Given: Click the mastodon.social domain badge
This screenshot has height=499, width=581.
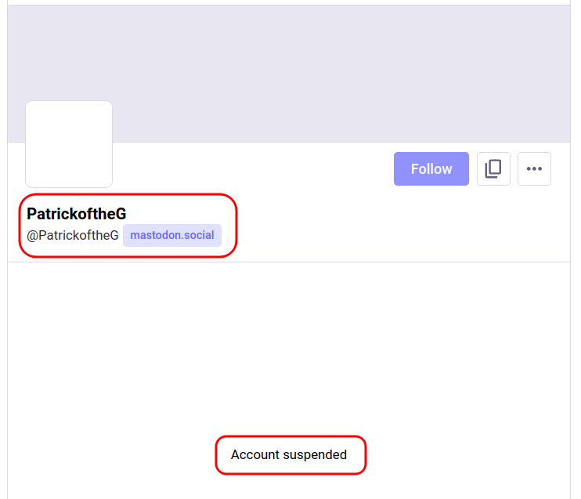Looking at the screenshot, I should pos(172,235).
